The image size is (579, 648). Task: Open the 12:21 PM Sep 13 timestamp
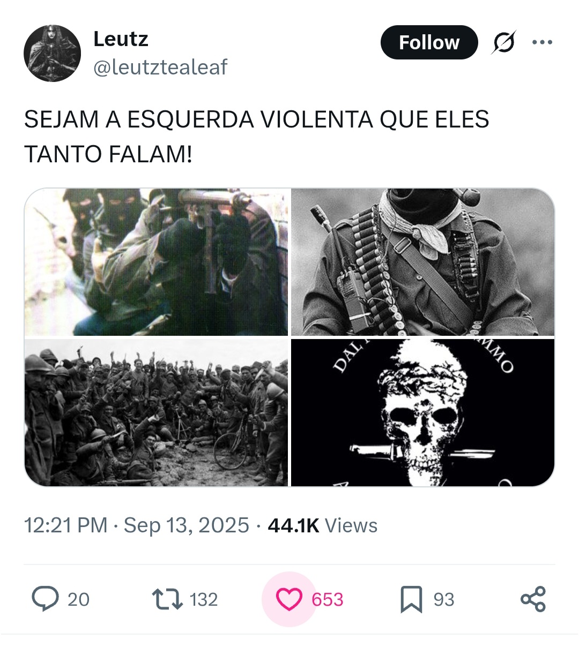(137, 525)
